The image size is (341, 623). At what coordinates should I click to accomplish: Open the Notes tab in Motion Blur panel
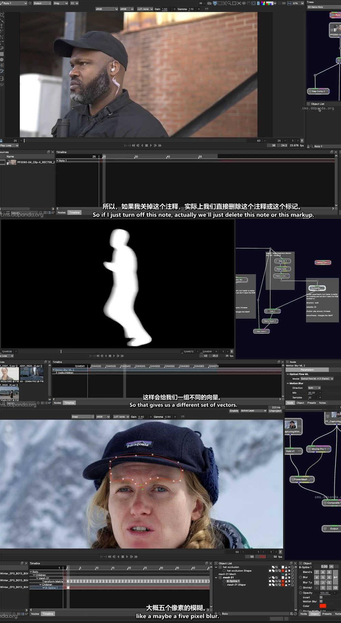click(x=322, y=403)
